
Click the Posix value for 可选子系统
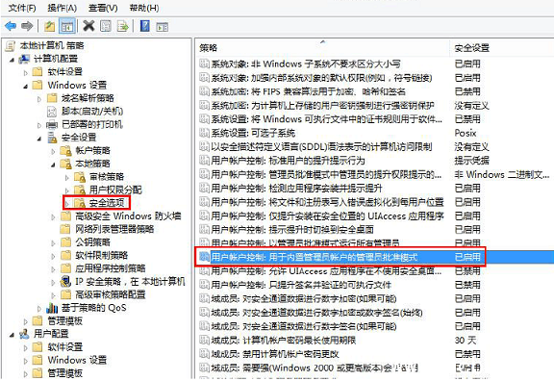click(x=466, y=133)
